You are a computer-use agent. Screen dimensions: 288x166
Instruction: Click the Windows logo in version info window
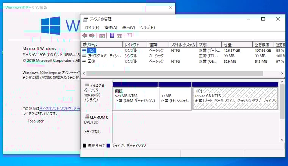pyautogui.click(x=50, y=26)
